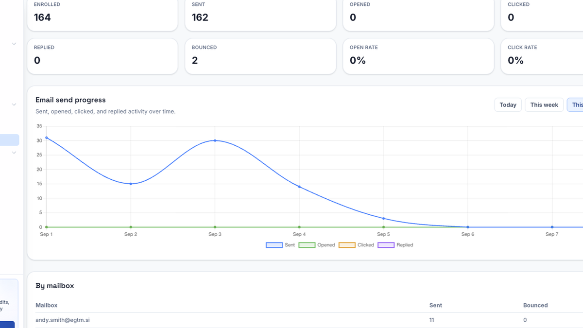Click the green Opened point at Sep 3
This screenshot has width=583, height=328.
tap(215, 227)
